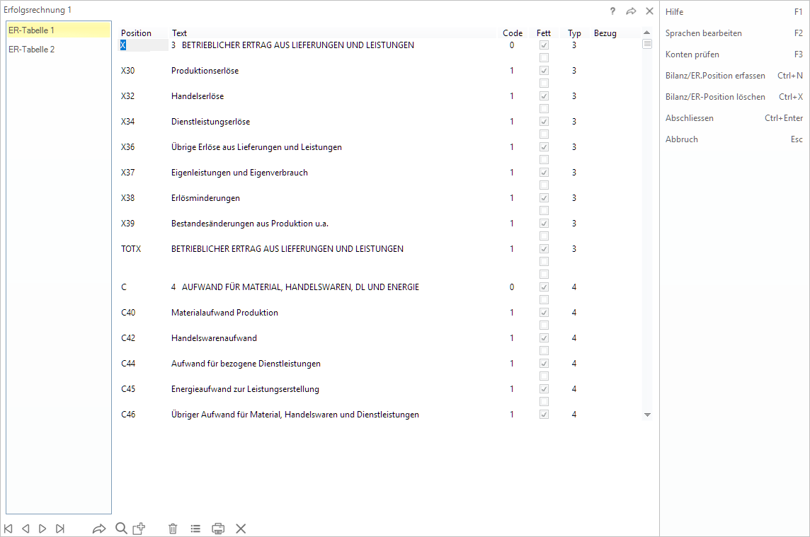The height and width of the screenshot is (537, 810).
Task: Go to the previous record arrow
Action: (25, 529)
